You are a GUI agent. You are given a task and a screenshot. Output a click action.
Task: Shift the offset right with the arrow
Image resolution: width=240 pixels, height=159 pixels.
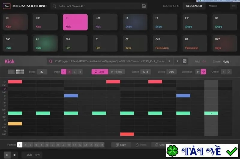click(x=229, y=72)
